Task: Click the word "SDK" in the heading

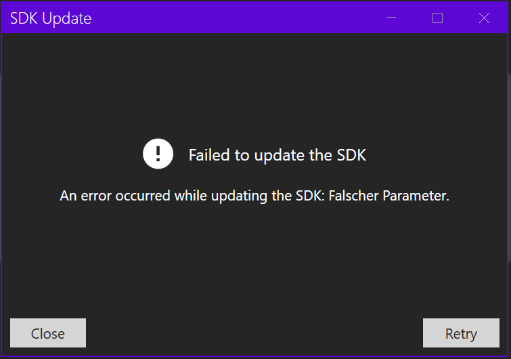Action: coord(351,155)
